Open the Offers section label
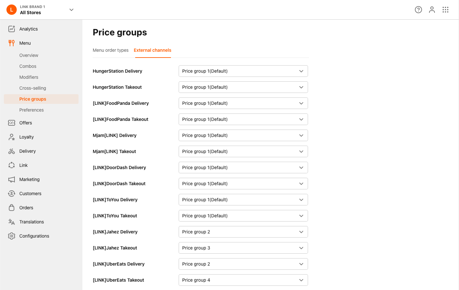This screenshot has width=459, height=290. (25, 123)
